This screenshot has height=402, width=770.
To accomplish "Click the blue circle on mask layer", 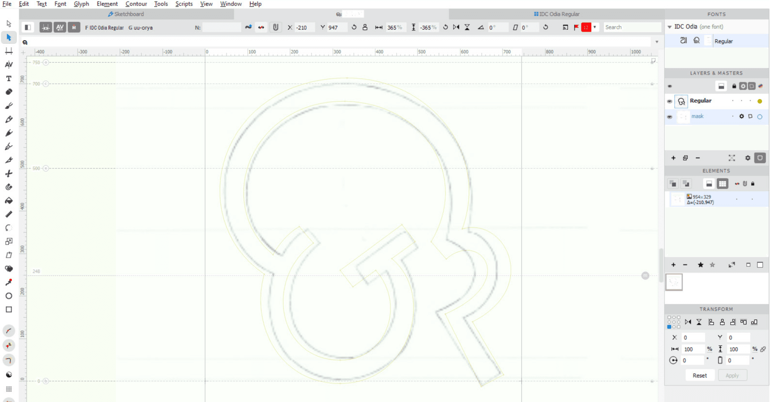I will click(760, 117).
